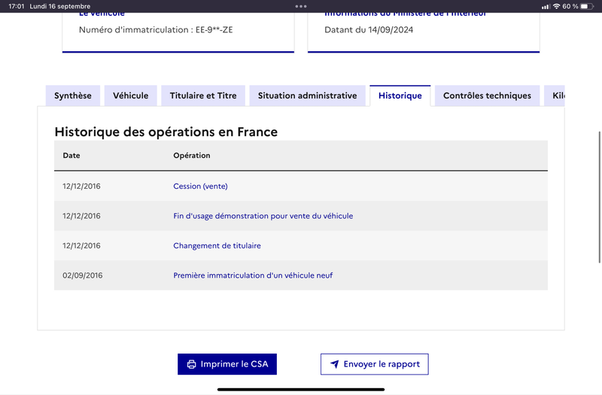Open Fin d'usage démonstration operation link
This screenshot has height=395, width=602.
[x=263, y=216]
